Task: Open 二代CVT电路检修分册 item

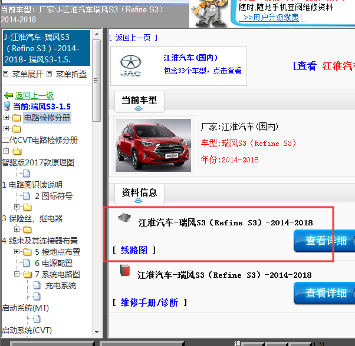Action: [x=40, y=140]
